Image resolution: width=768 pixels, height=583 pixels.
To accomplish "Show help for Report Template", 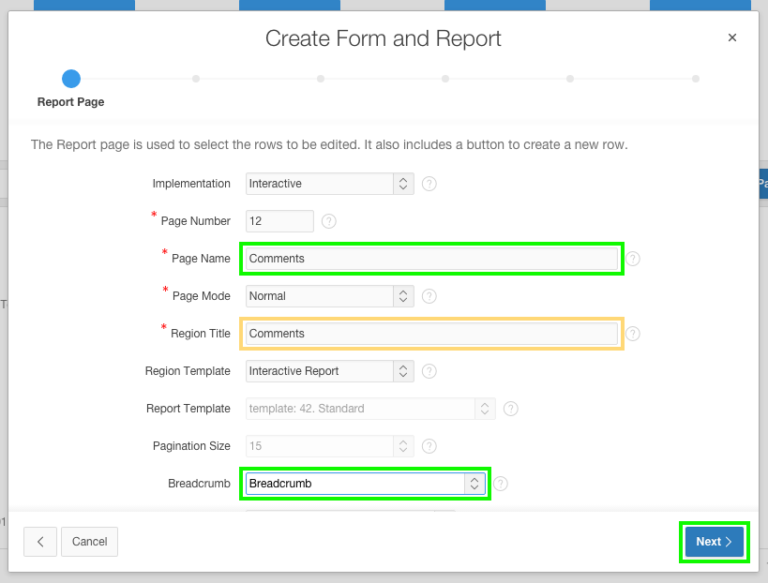I will [x=510, y=409].
